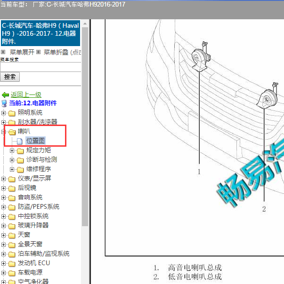Viewport: 284px width, 284px height.
Task: Select the 规定力矩 tree item
Action: point(39,150)
